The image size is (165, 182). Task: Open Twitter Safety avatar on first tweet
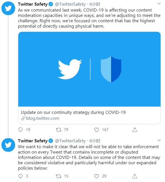point(8,8)
